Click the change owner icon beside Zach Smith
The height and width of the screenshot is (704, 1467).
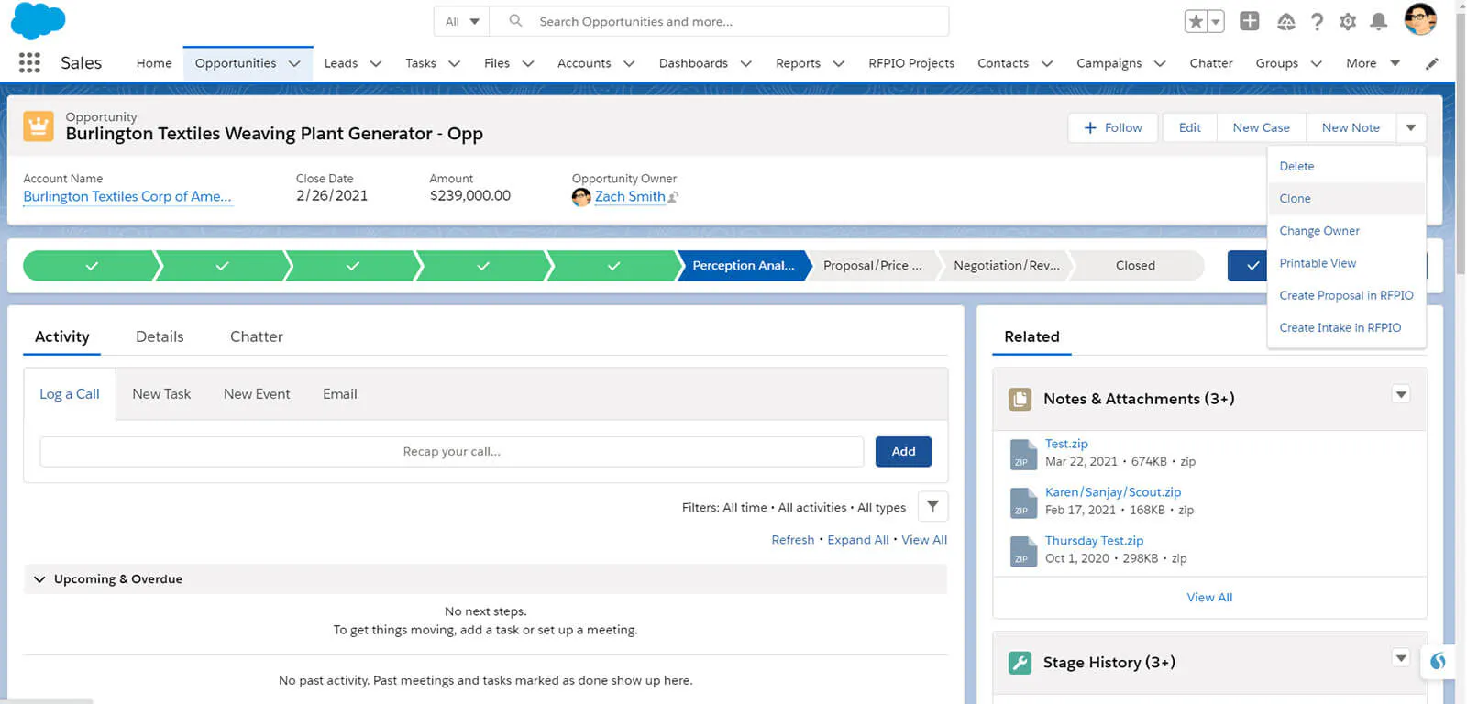coord(673,197)
